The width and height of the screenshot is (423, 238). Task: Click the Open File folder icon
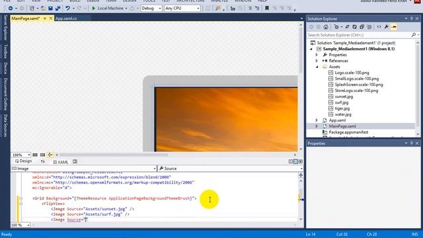click(x=43, y=9)
